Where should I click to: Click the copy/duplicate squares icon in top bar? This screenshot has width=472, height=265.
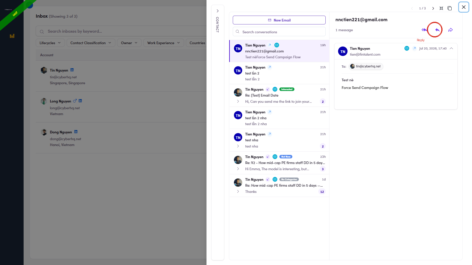point(450,8)
